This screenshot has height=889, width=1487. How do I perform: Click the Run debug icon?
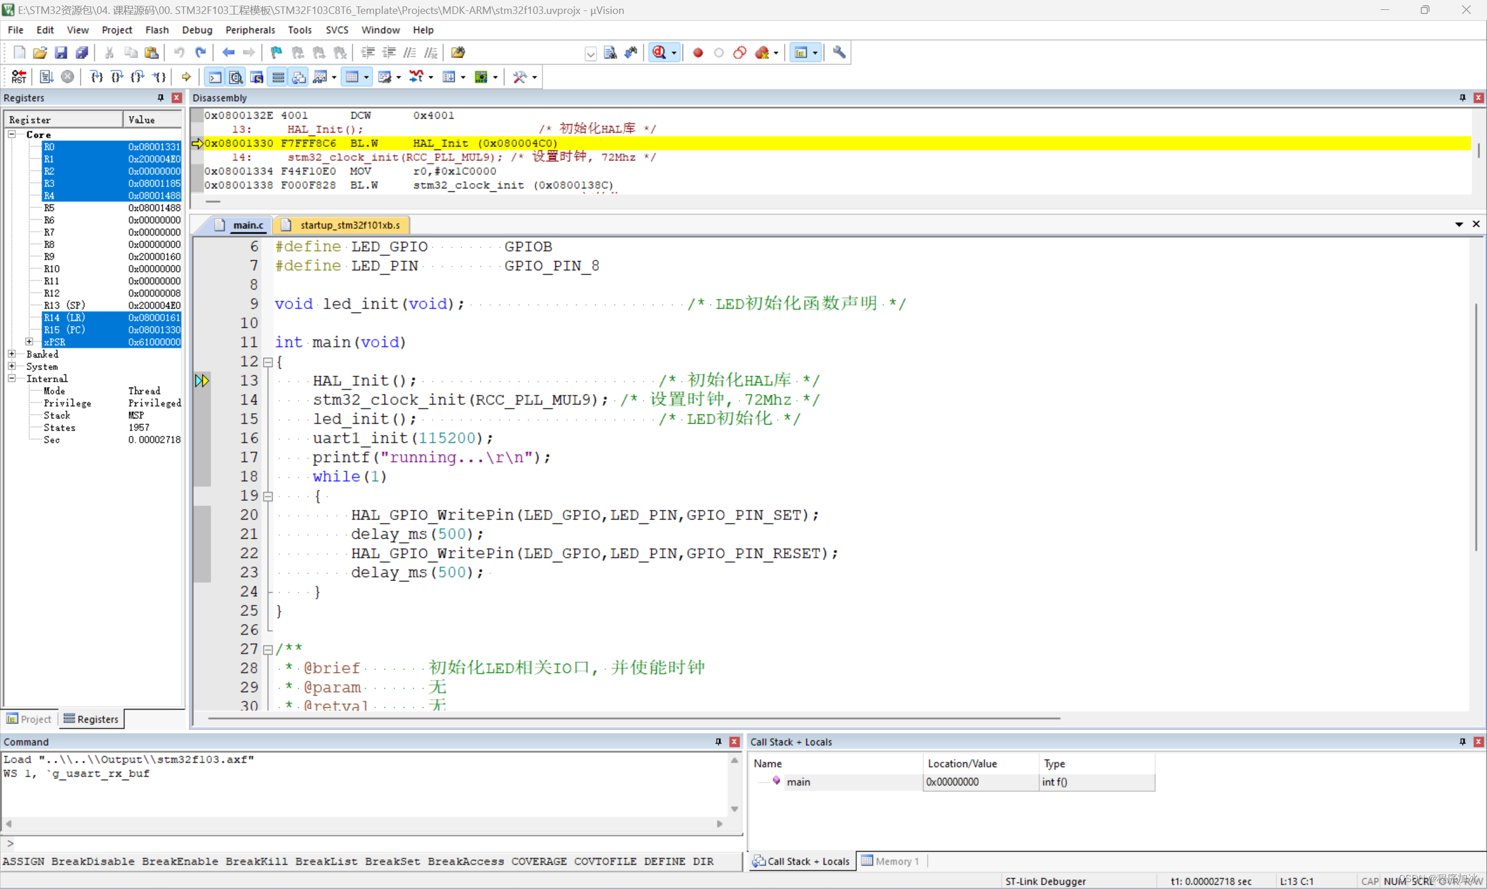coord(46,77)
